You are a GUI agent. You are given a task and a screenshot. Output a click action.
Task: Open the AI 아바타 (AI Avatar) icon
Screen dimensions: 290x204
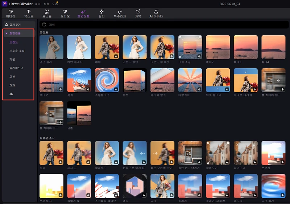coord(156,12)
